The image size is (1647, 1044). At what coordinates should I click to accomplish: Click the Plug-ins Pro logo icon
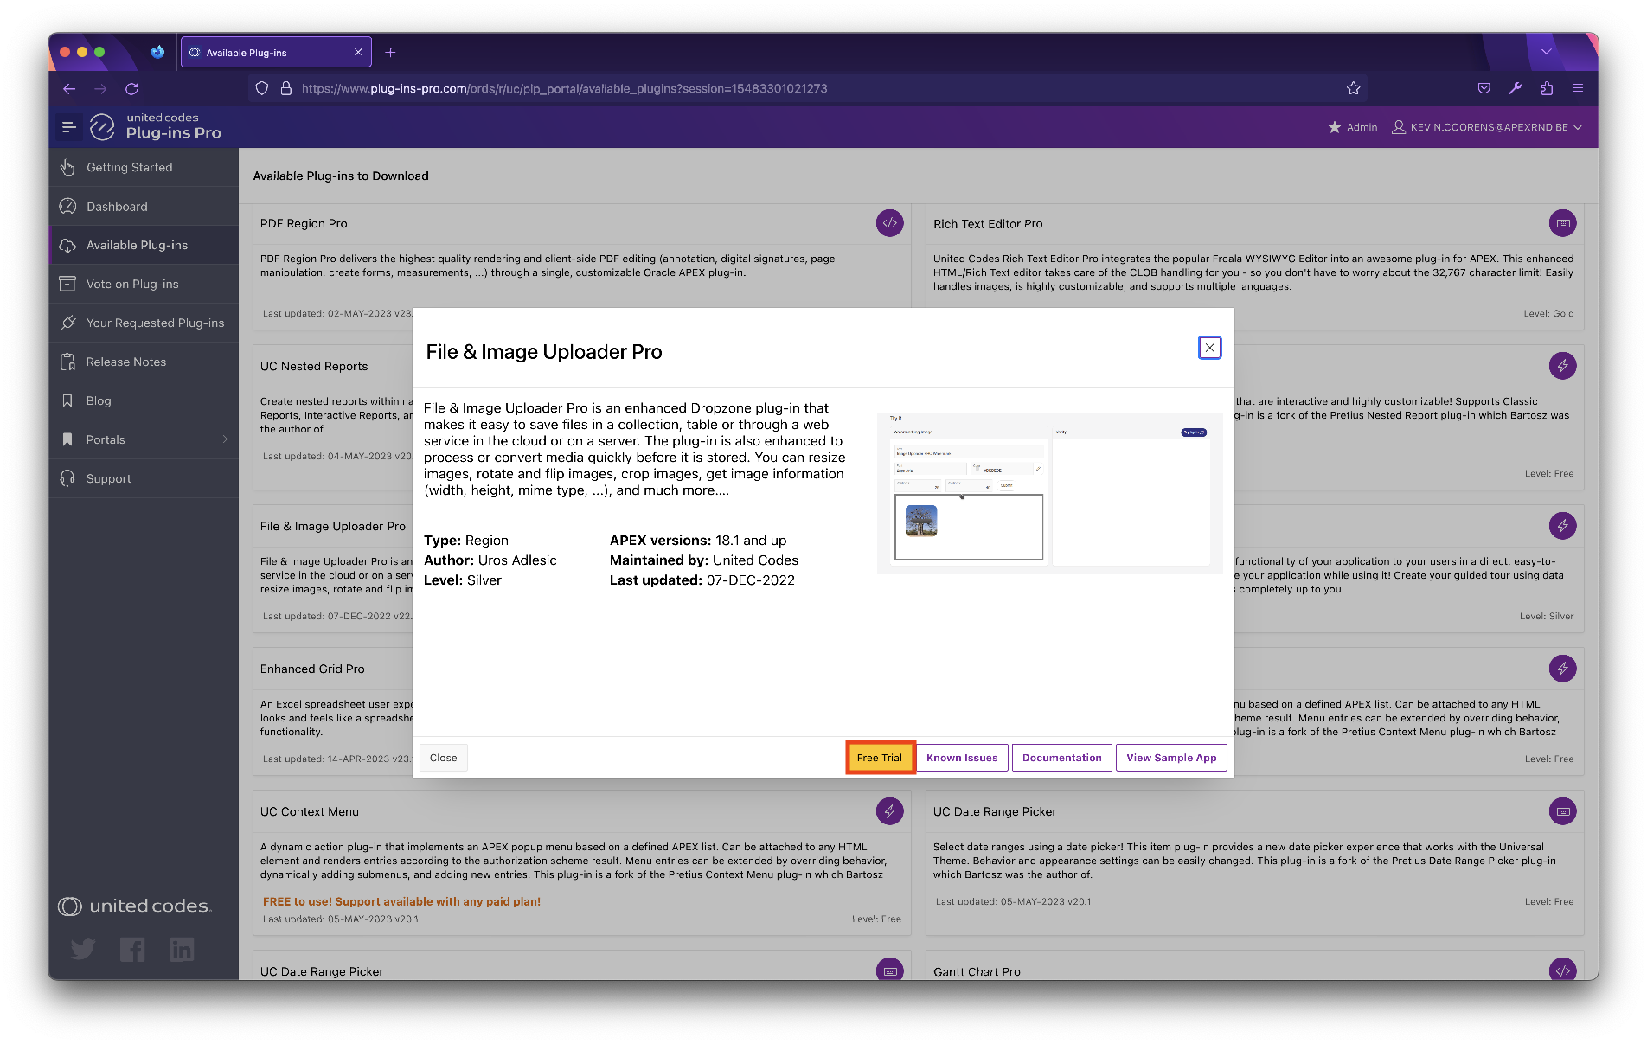102,127
